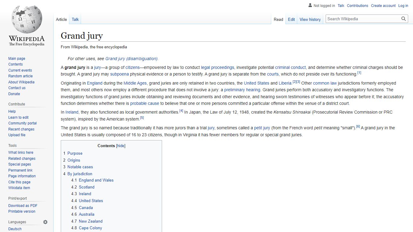Jump to 4.1 England and Wales
The height and width of the screenshot is (232, 413).
[93, 180]
